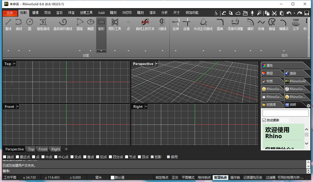Click the cloud icon in top toolbar
Viewport: 313px width, 182px height.
[238, 13]
